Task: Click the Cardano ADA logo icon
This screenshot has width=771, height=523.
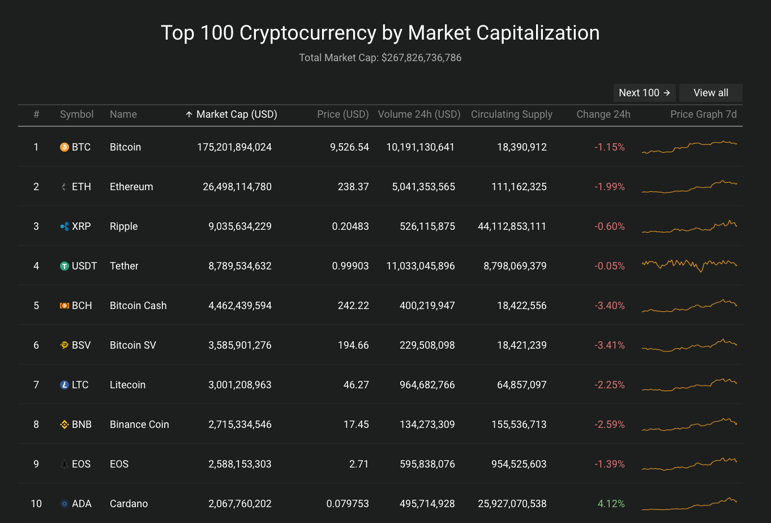Action: coord(65,504)
